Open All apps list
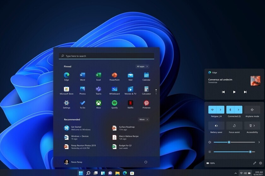Viewport: 265px width, 176px height. [142, 67]
